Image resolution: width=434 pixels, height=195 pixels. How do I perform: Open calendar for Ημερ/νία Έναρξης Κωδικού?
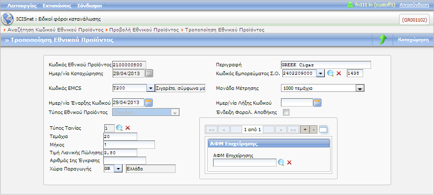(x=149, y=103)
